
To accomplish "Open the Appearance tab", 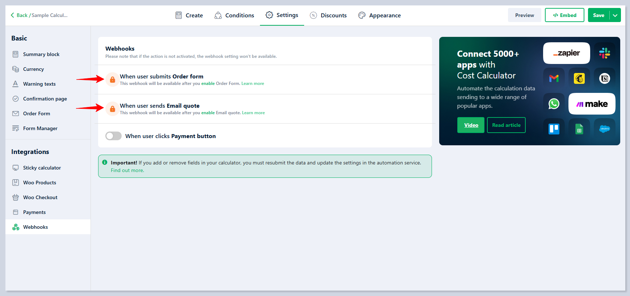I will (x=379, y=15).
